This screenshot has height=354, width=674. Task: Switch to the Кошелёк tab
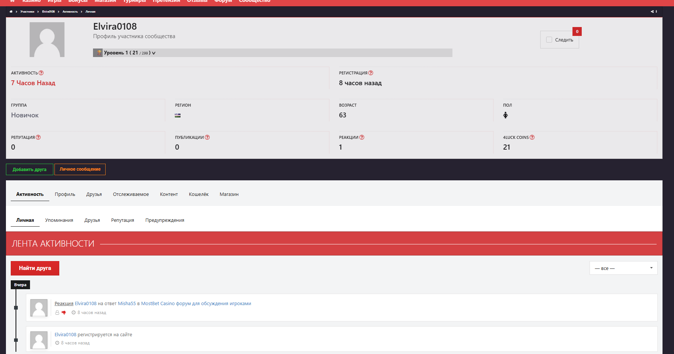click(199, 194)
